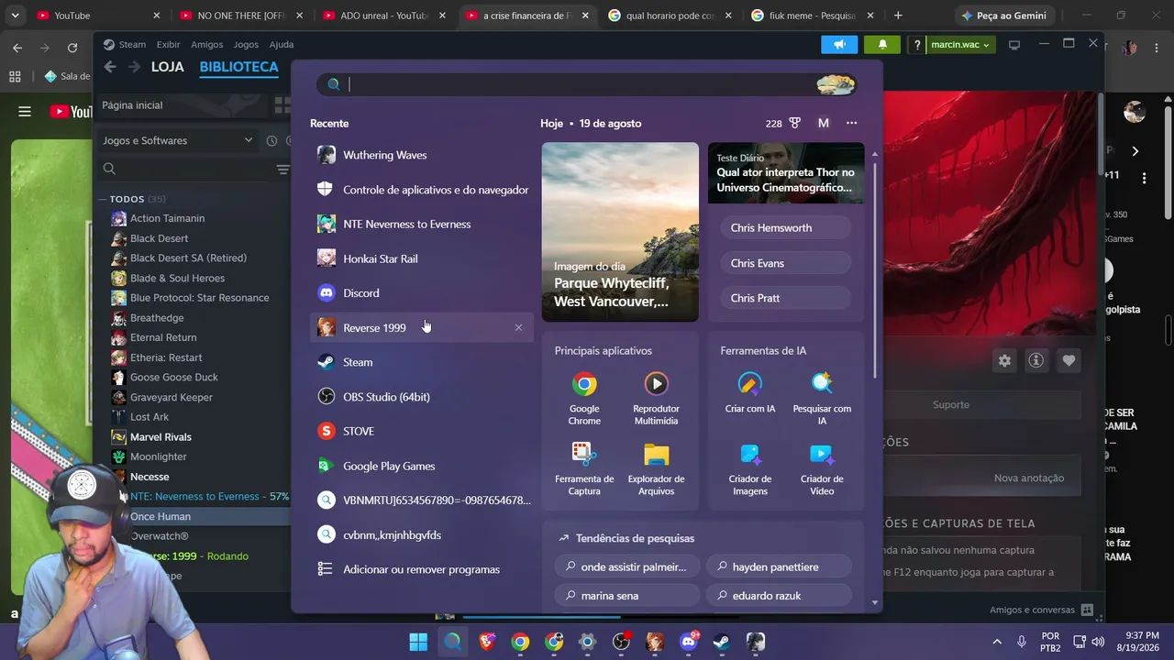
Task: Open Steam from the recent list
Action: click(x=421, y=362)
